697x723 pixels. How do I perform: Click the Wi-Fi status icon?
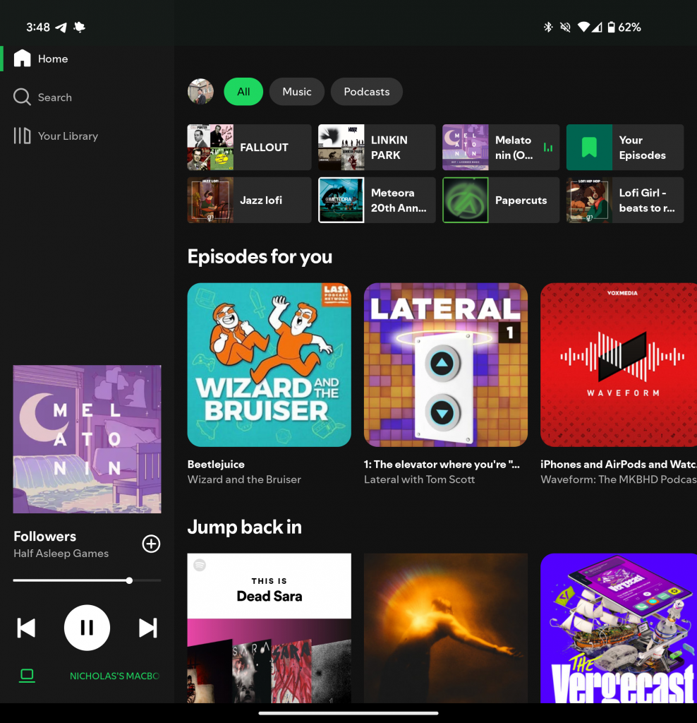click(583, 28)
